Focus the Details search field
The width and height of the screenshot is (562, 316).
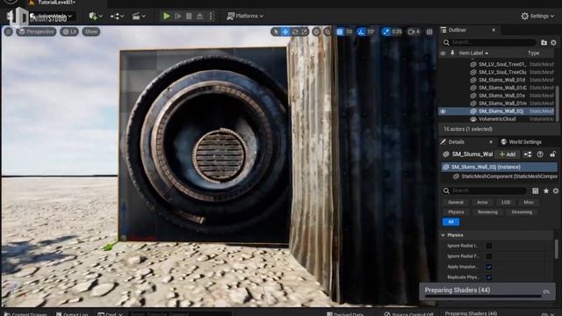[x=485, y=190]
